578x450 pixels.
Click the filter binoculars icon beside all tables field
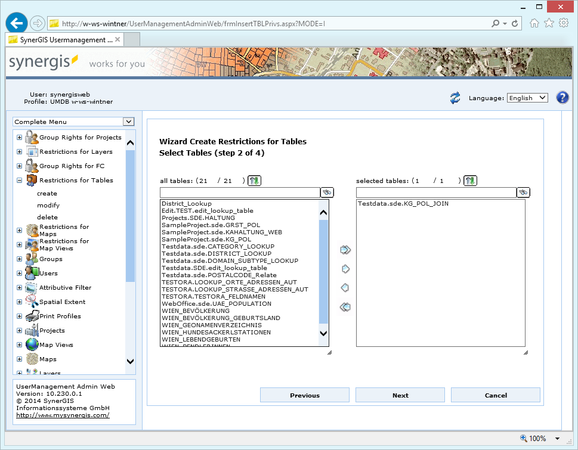[x=327, y=192]
